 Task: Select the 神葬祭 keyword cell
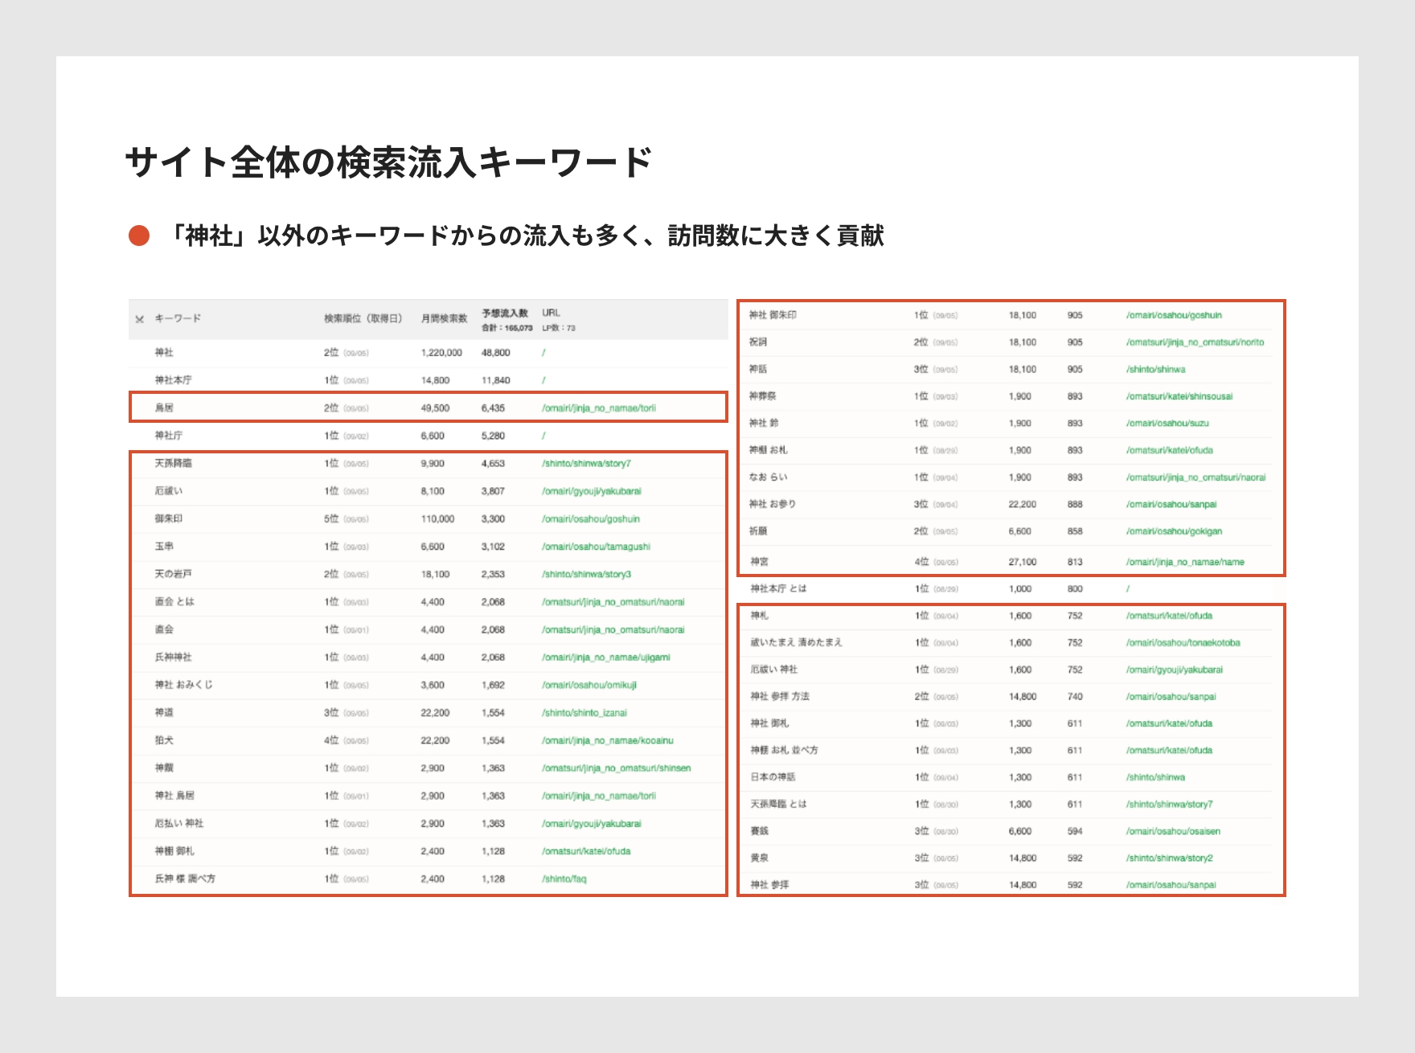tap(762, 396)
